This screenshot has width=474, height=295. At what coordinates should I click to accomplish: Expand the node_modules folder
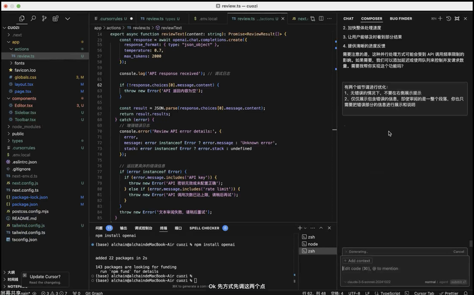click(26, 126)
